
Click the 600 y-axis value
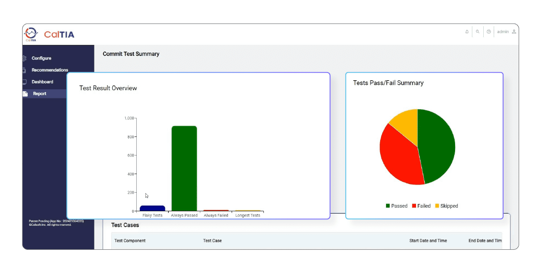[130, 155]
